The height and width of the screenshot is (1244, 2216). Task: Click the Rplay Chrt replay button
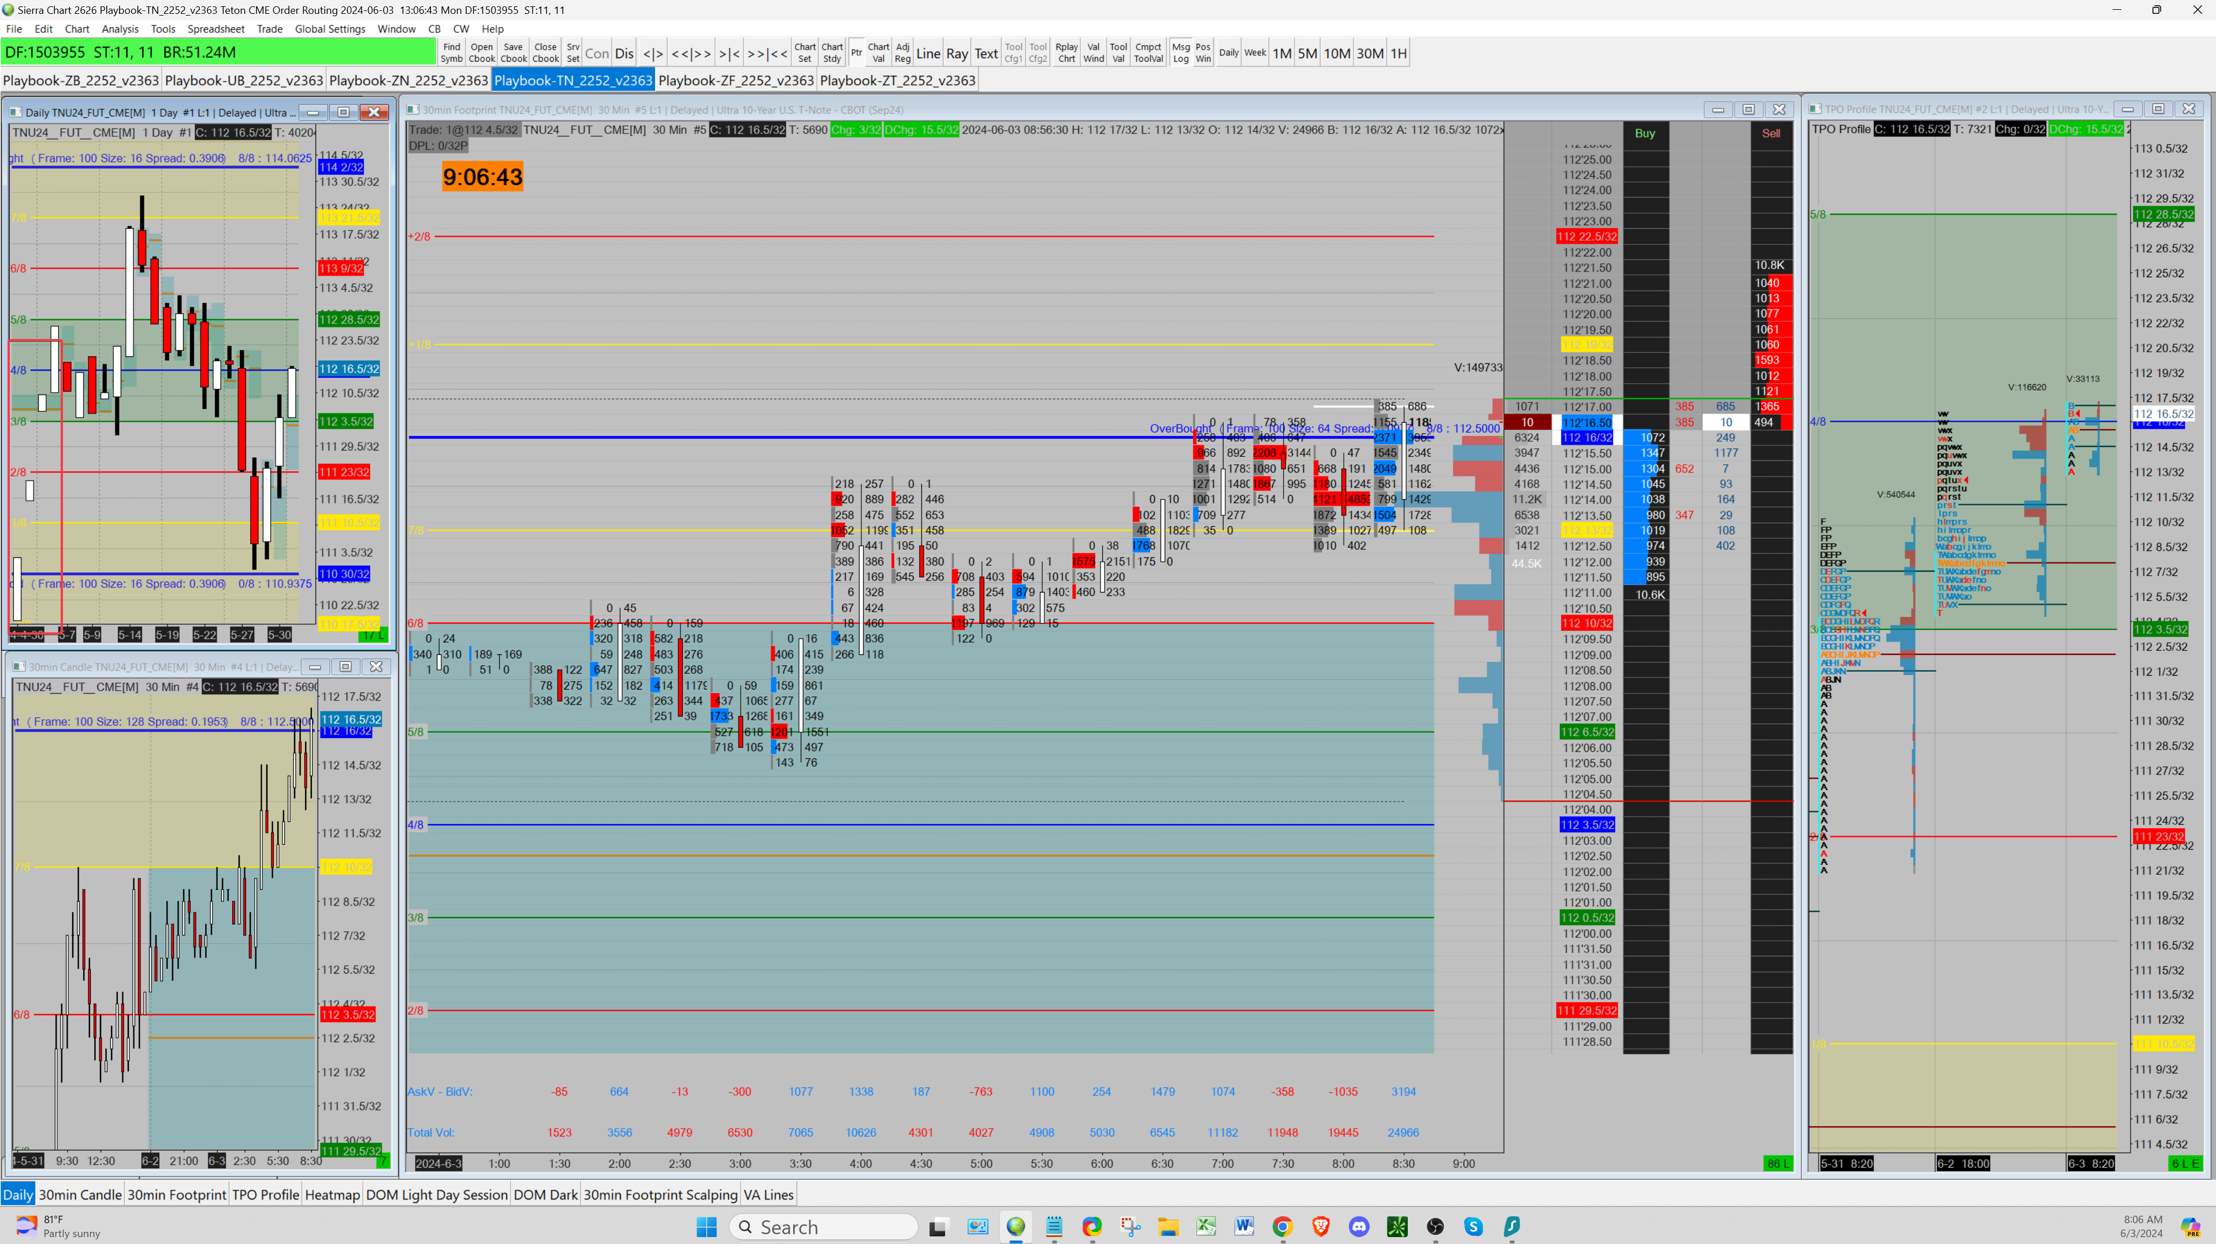click(x=1066, y=53)
